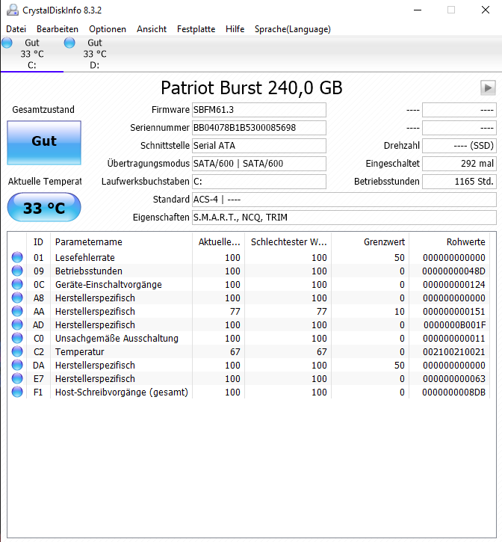The height and width of the screenshot is (542, 502).
Task: Click the status orb for drive D:
Action: 69,43
